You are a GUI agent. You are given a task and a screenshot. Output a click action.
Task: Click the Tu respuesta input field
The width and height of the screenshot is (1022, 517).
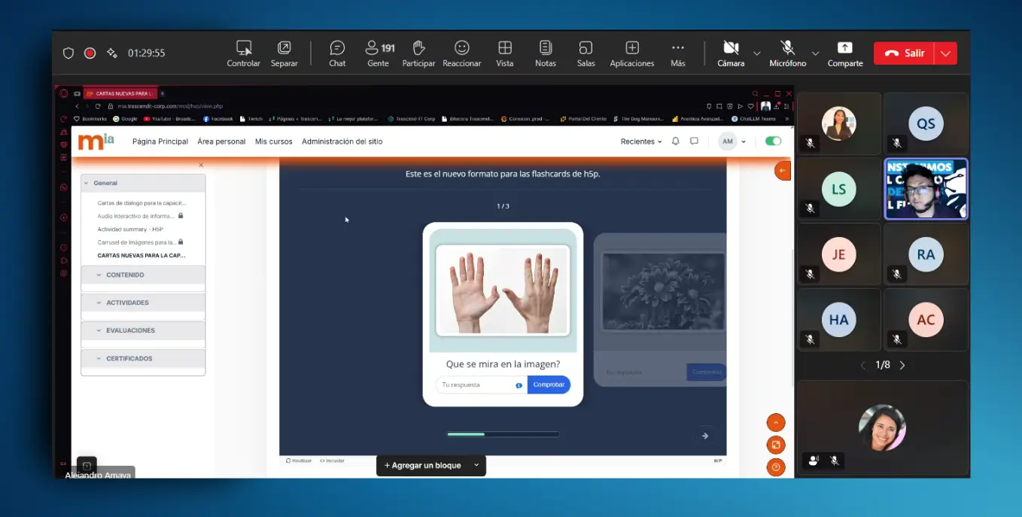click(476, 385)
